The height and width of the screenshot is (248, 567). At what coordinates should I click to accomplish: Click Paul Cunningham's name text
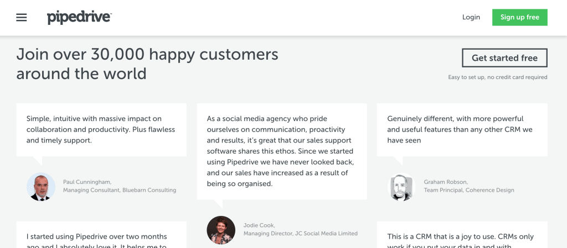87,182
